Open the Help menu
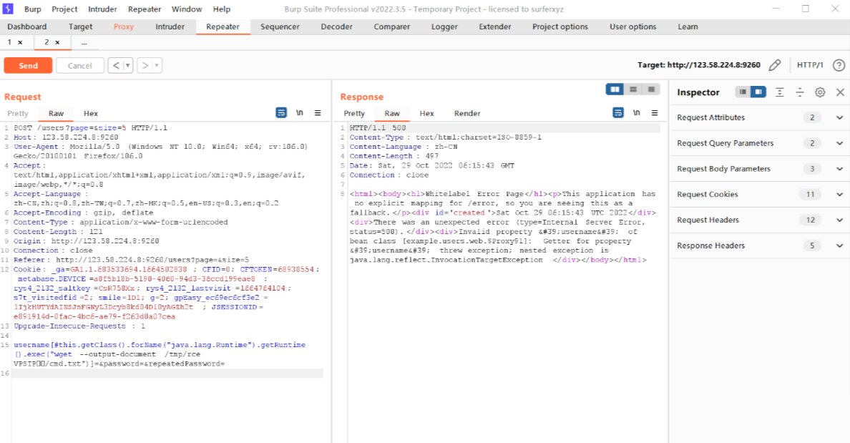This screenshot has width=850, height=443. 221,9
